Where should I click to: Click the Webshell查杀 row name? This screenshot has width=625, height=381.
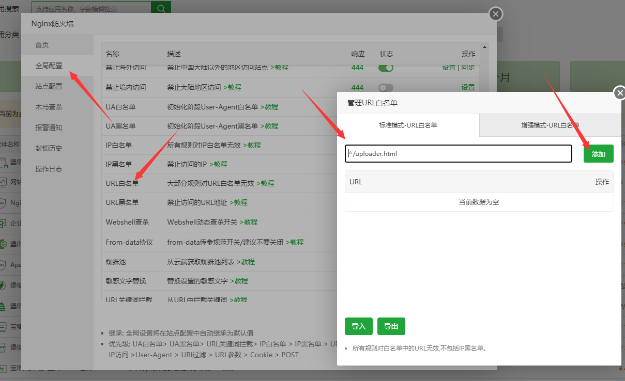click(x=127, y=222)
